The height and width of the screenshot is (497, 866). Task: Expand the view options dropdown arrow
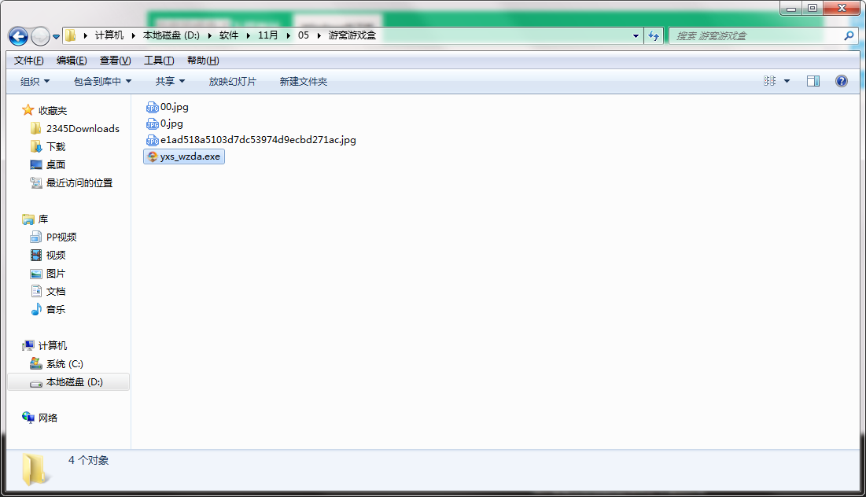[787, 81]
